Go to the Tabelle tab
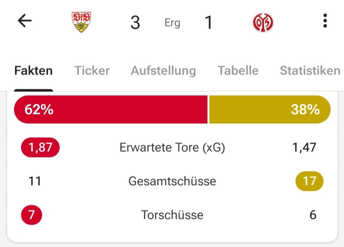The image size is (344, 247). pyautogui.click(x=238, y=70)
